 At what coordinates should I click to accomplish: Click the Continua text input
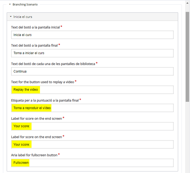92,71
